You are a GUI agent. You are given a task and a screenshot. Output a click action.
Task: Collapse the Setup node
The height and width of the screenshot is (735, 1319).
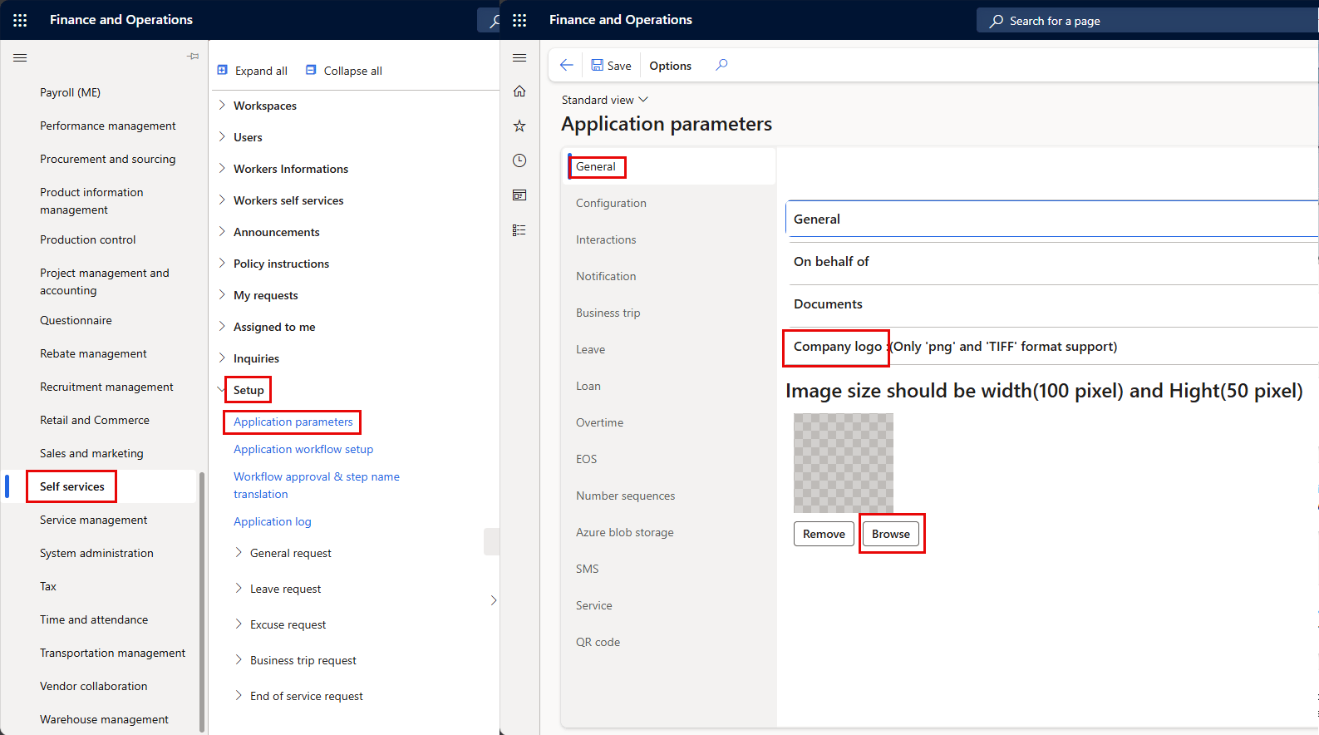pos(221,389)
